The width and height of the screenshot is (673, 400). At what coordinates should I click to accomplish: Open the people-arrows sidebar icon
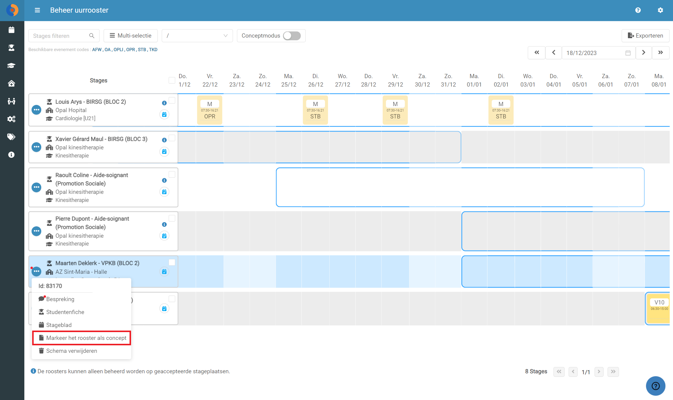point(11,101)
